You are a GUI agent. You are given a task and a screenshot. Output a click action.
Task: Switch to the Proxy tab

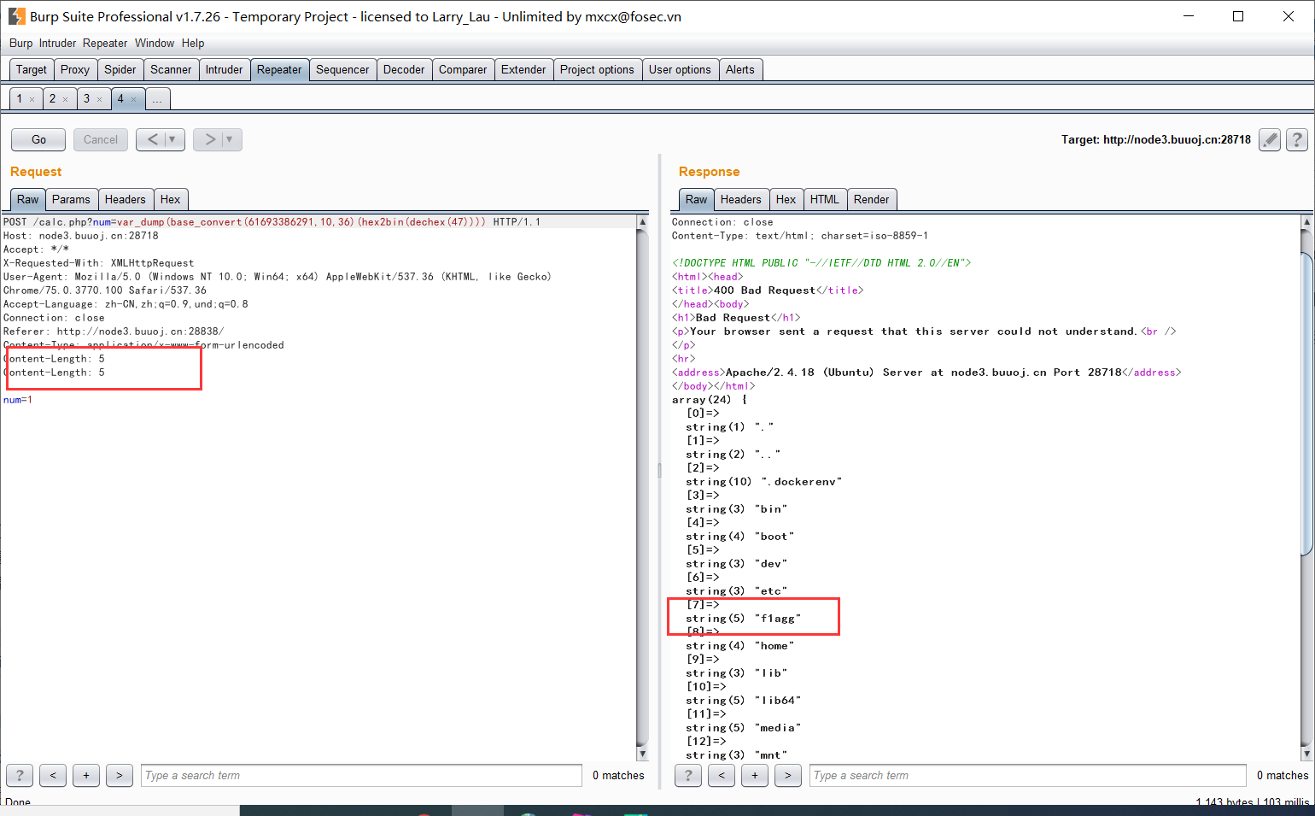point(75,69)
